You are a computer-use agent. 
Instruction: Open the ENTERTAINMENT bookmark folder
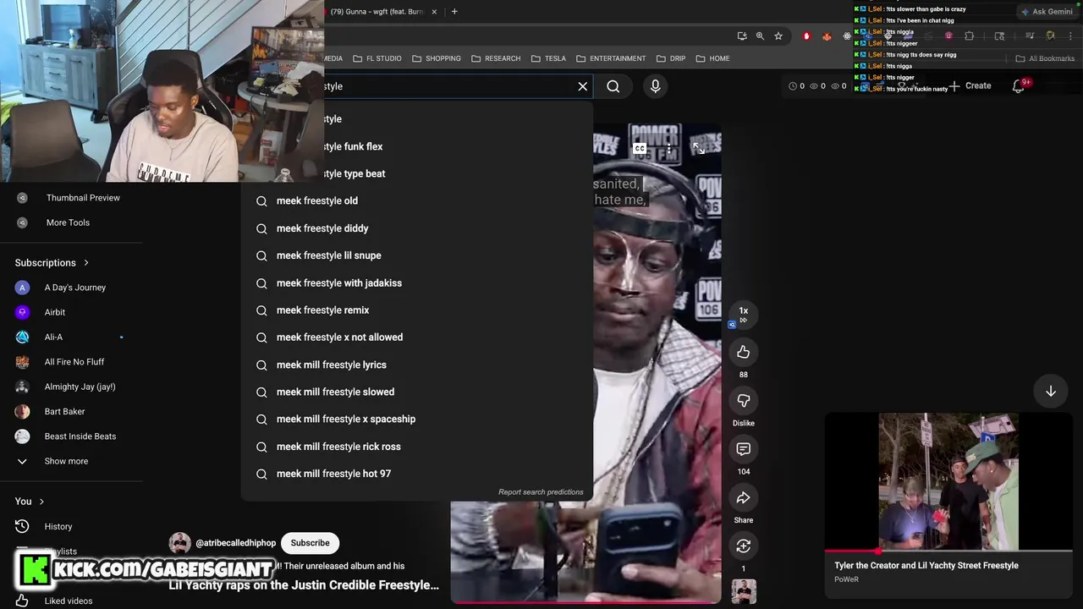click(611, 58)
